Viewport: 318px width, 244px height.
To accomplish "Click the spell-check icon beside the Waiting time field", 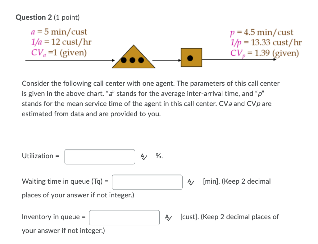I will pyautogui.click(x=190, y=182).
